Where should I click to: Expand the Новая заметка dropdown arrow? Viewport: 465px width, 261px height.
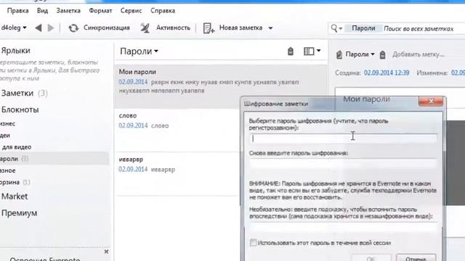(x=270, y=28)
